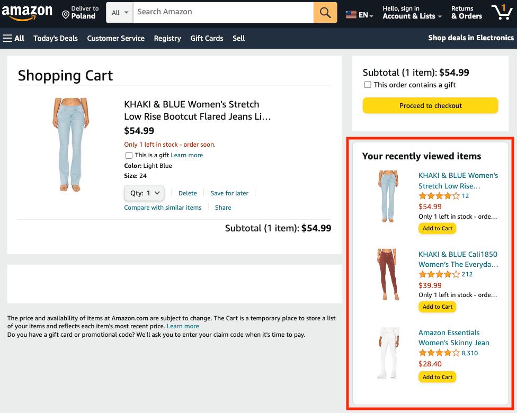Tick 'This order contains a gift' checkbox
Image resolution: width=517 pixels, height=413 pixels.
tap(368, 85)
